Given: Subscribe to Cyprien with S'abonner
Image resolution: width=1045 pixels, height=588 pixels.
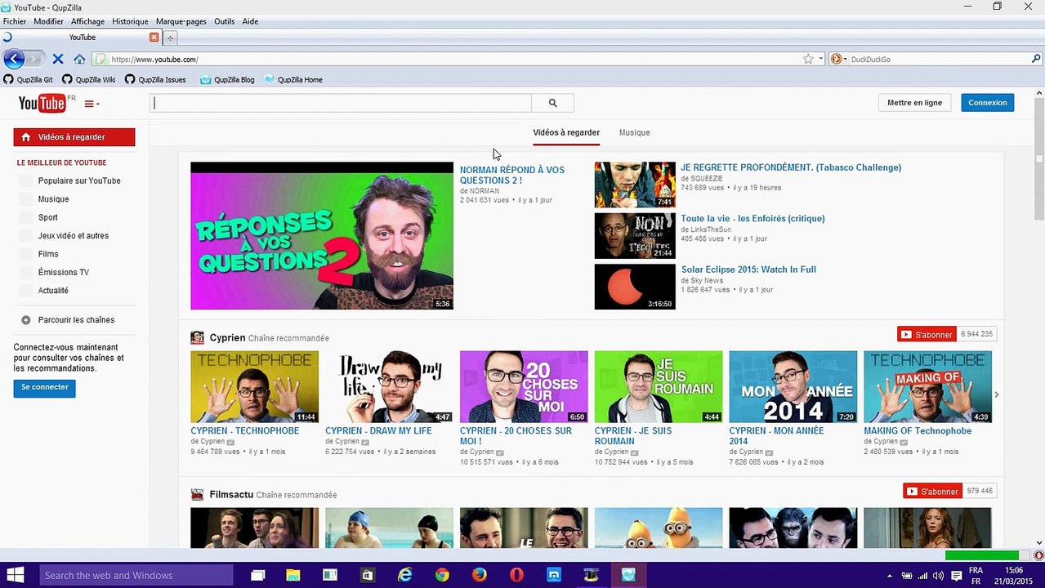Looking at the screenshot, I should (927, 334).
